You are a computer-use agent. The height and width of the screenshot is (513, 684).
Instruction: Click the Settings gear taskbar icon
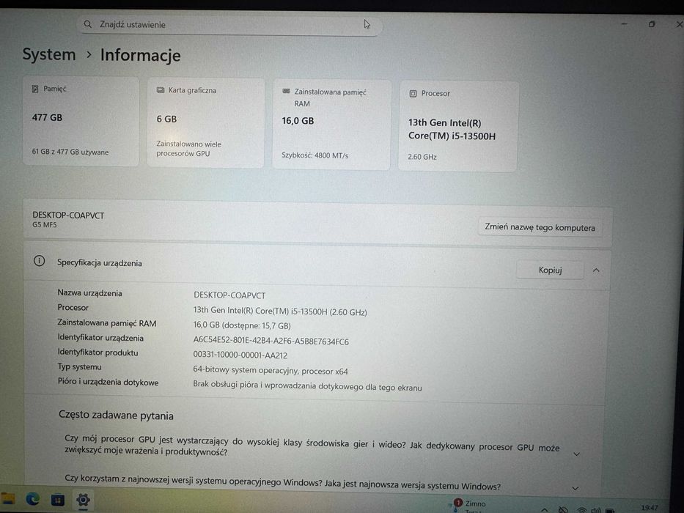[x=83, y=500]
